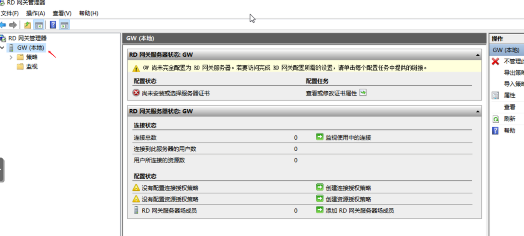
Task: Open the 查看(V) menu
Action: 62,13
